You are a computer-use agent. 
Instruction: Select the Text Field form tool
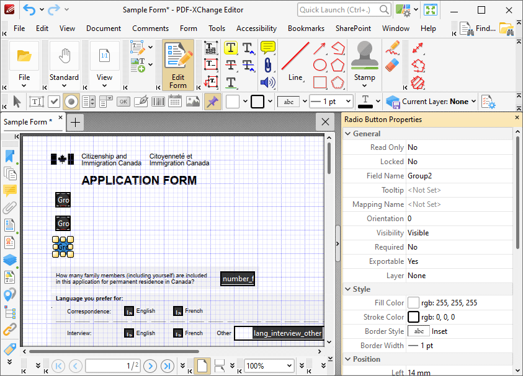pos(36,102)
